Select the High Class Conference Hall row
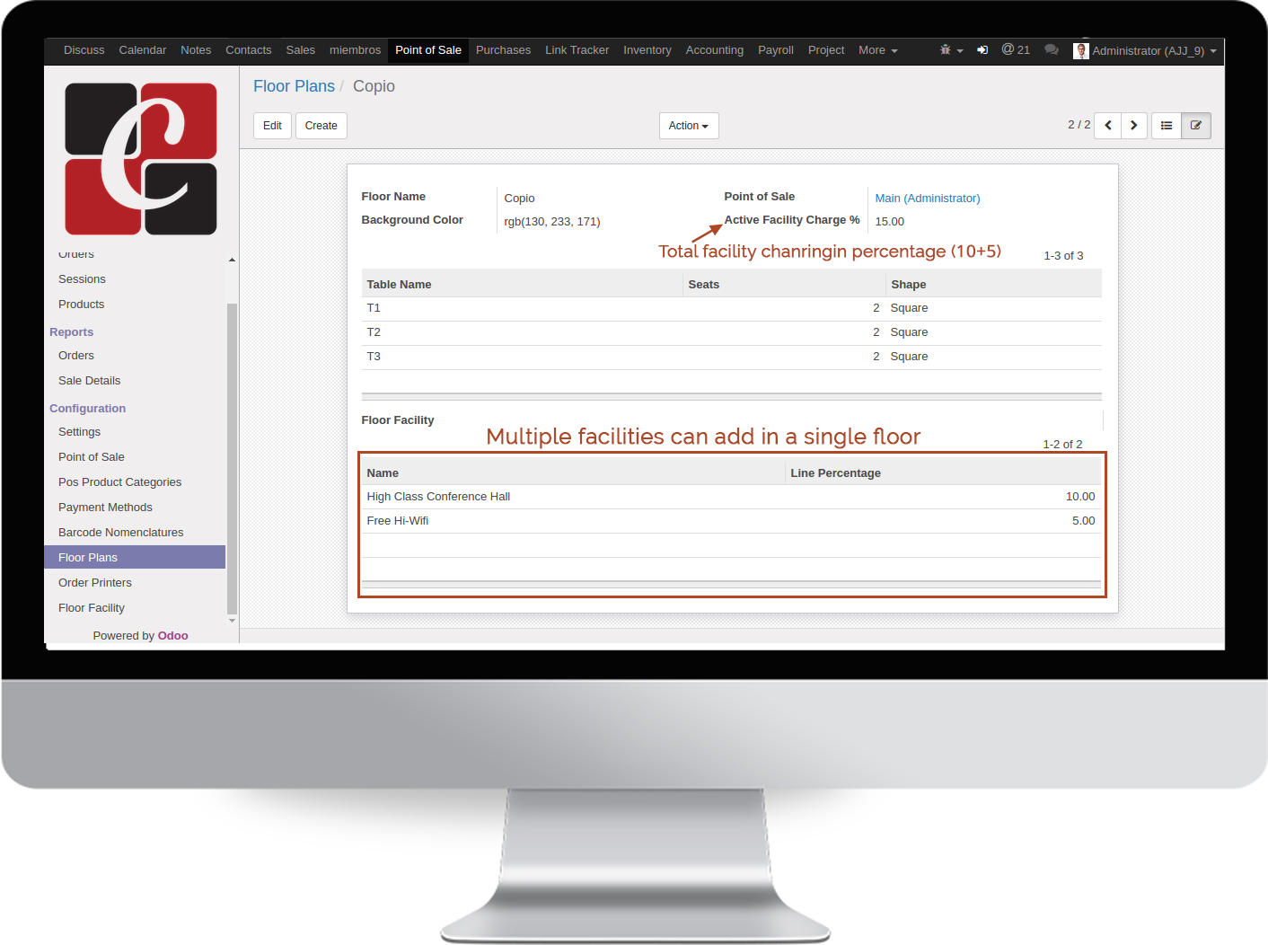Image resolution: width=1268 pixels, height=945 pixels. pos(732,497)
